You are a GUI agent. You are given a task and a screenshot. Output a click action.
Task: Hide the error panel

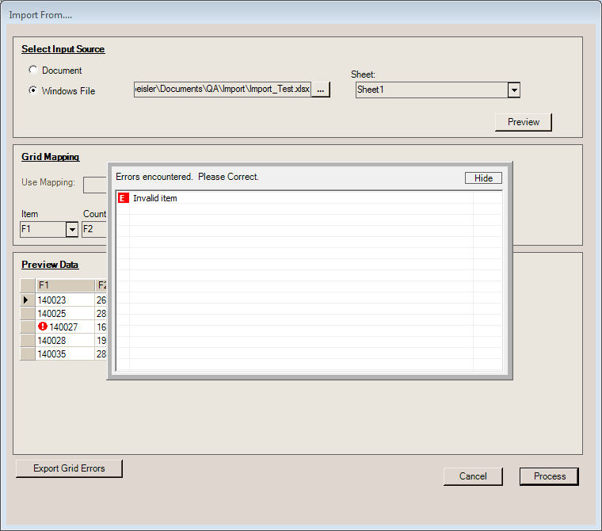tap(483, 178)
